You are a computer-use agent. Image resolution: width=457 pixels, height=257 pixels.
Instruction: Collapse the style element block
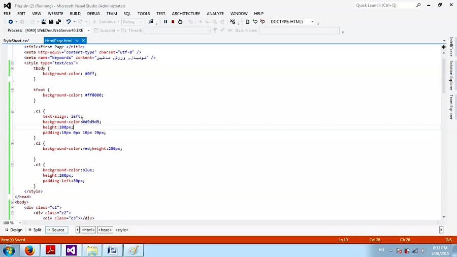pos(13,63)
